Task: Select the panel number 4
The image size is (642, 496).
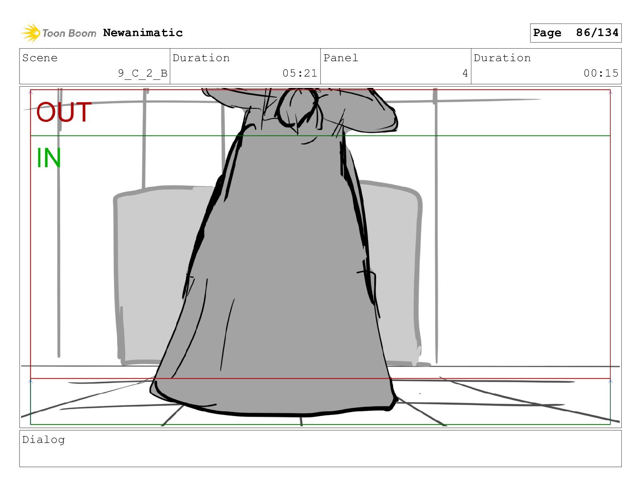Action: (x=465, y=73)
